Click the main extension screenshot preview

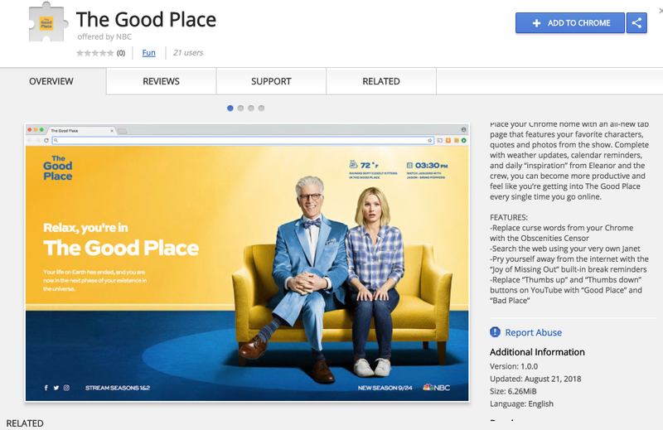click(x=247, y=262)
